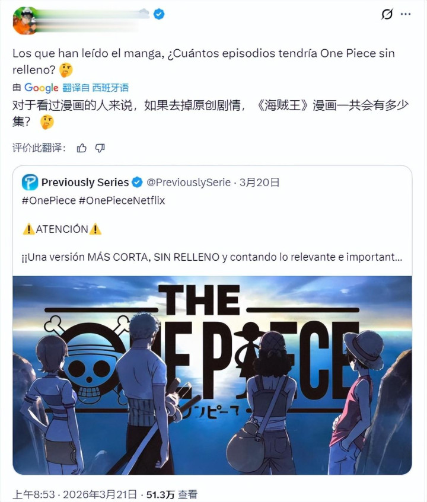Open the Grok slash-circle icon
The width and height of the screenshot is (427, 502).
click(387, 14)
